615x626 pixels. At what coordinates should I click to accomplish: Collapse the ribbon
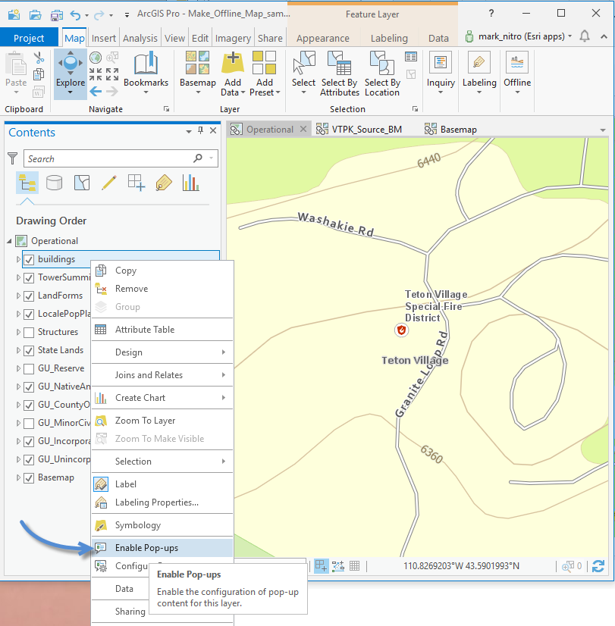[604, 36]
